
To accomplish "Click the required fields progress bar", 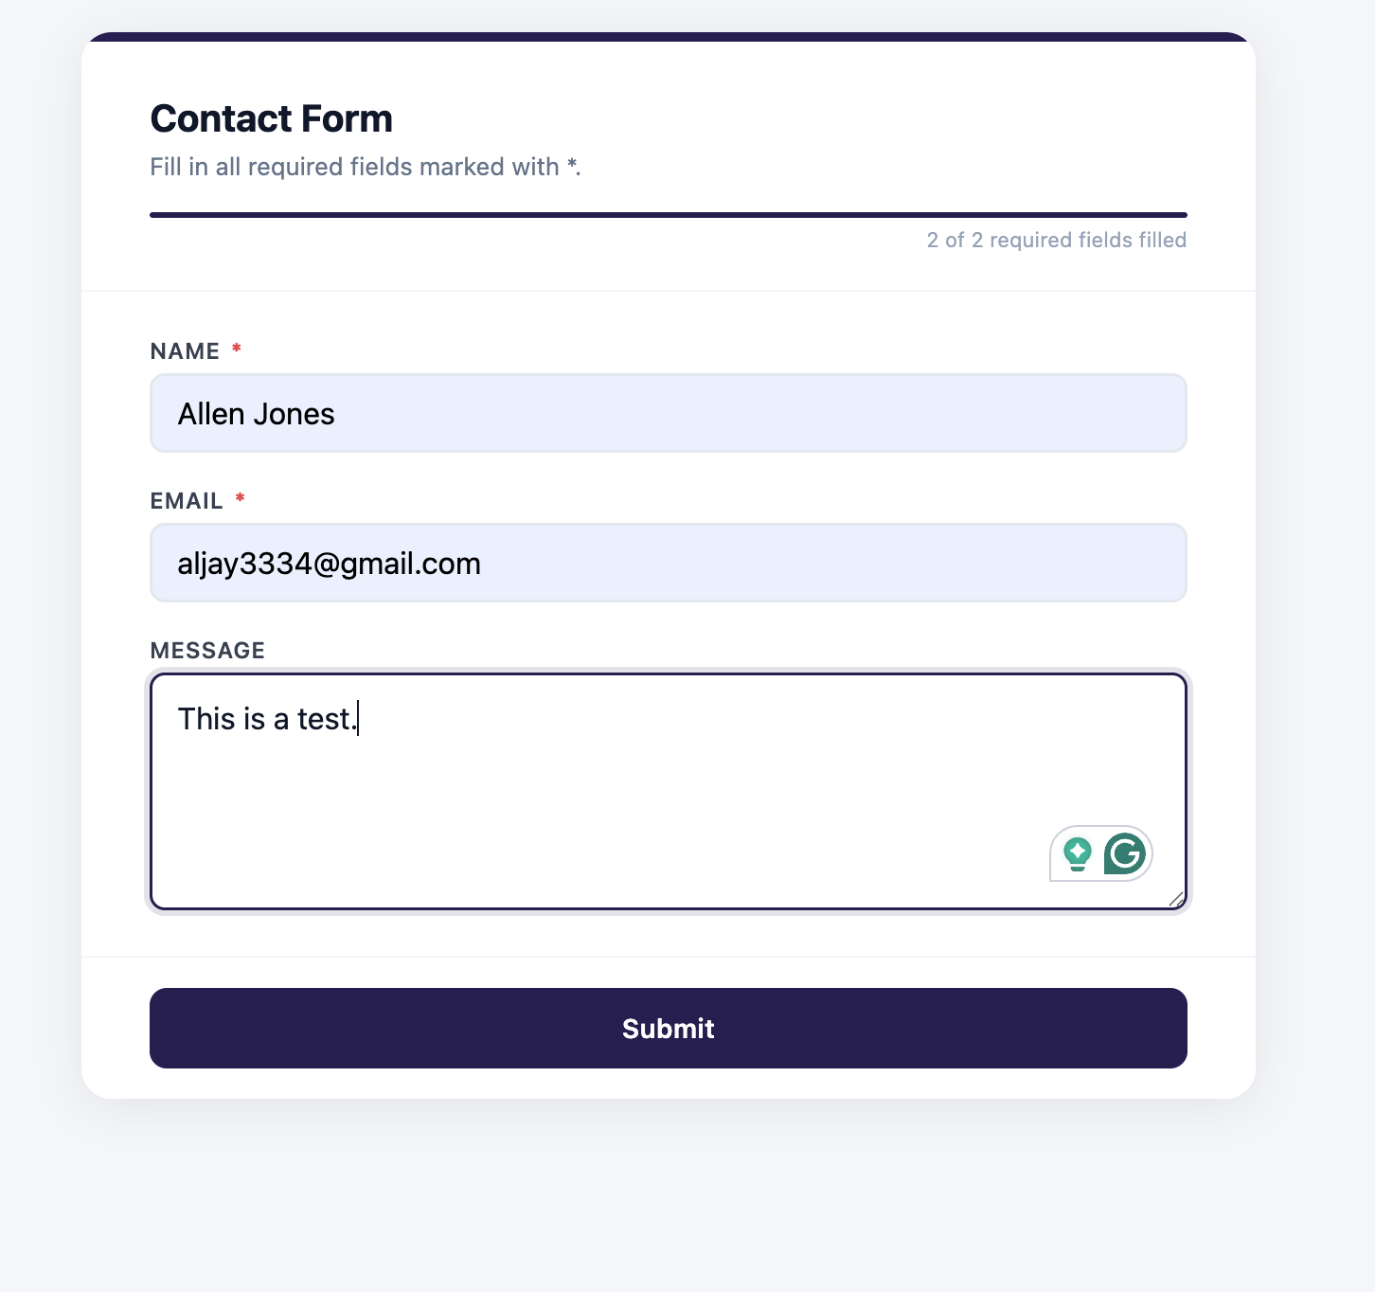I will tap(668, 215).
